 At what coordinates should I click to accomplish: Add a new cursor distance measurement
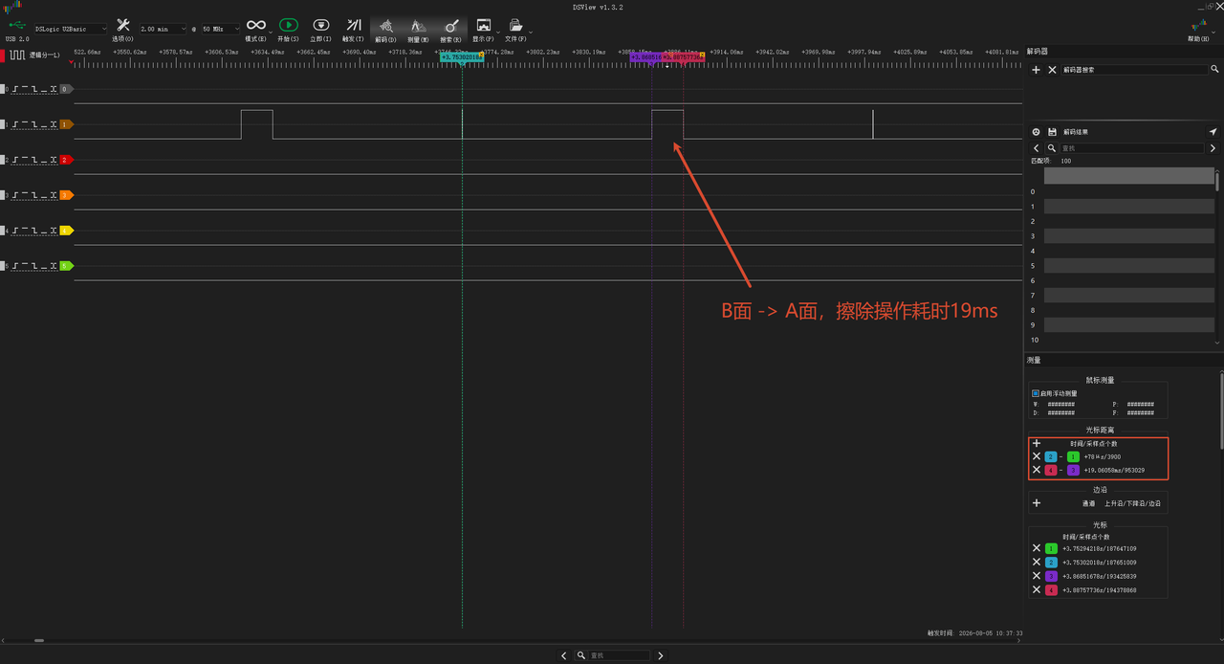tap(1037, 443)
